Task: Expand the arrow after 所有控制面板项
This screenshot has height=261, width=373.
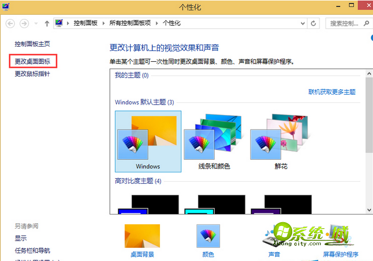Action: pyautogui.click(x=157, y=23)
